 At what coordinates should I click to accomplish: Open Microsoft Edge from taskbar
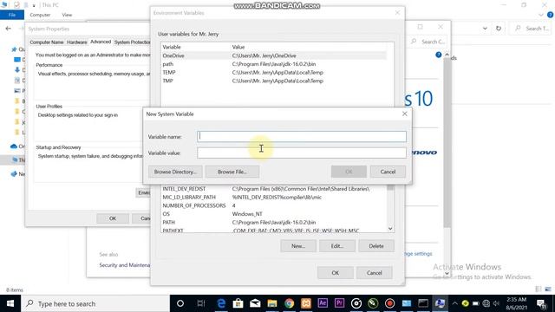point(221,303)
